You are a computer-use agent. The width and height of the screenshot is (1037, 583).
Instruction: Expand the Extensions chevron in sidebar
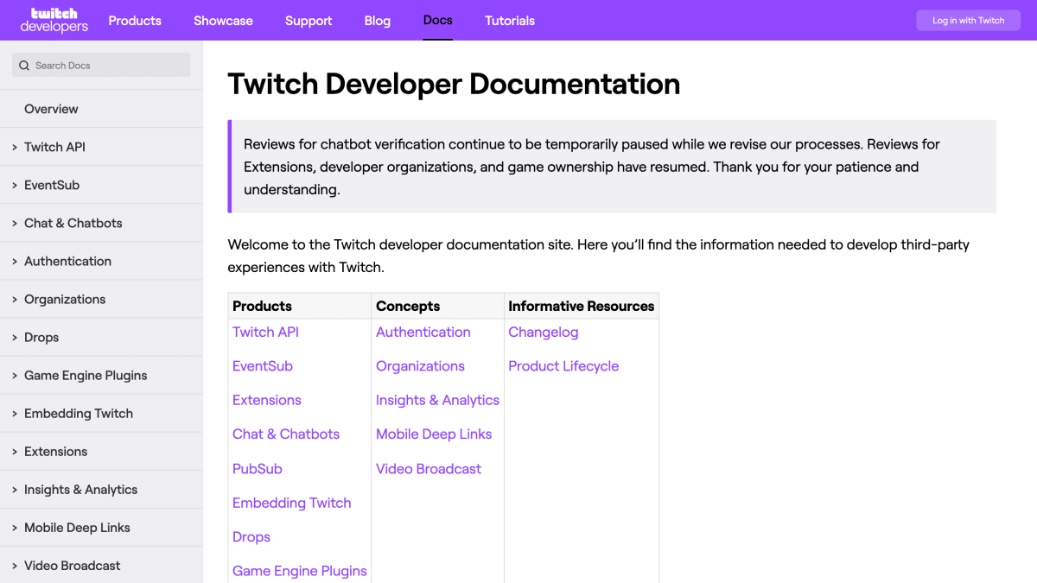15,451
